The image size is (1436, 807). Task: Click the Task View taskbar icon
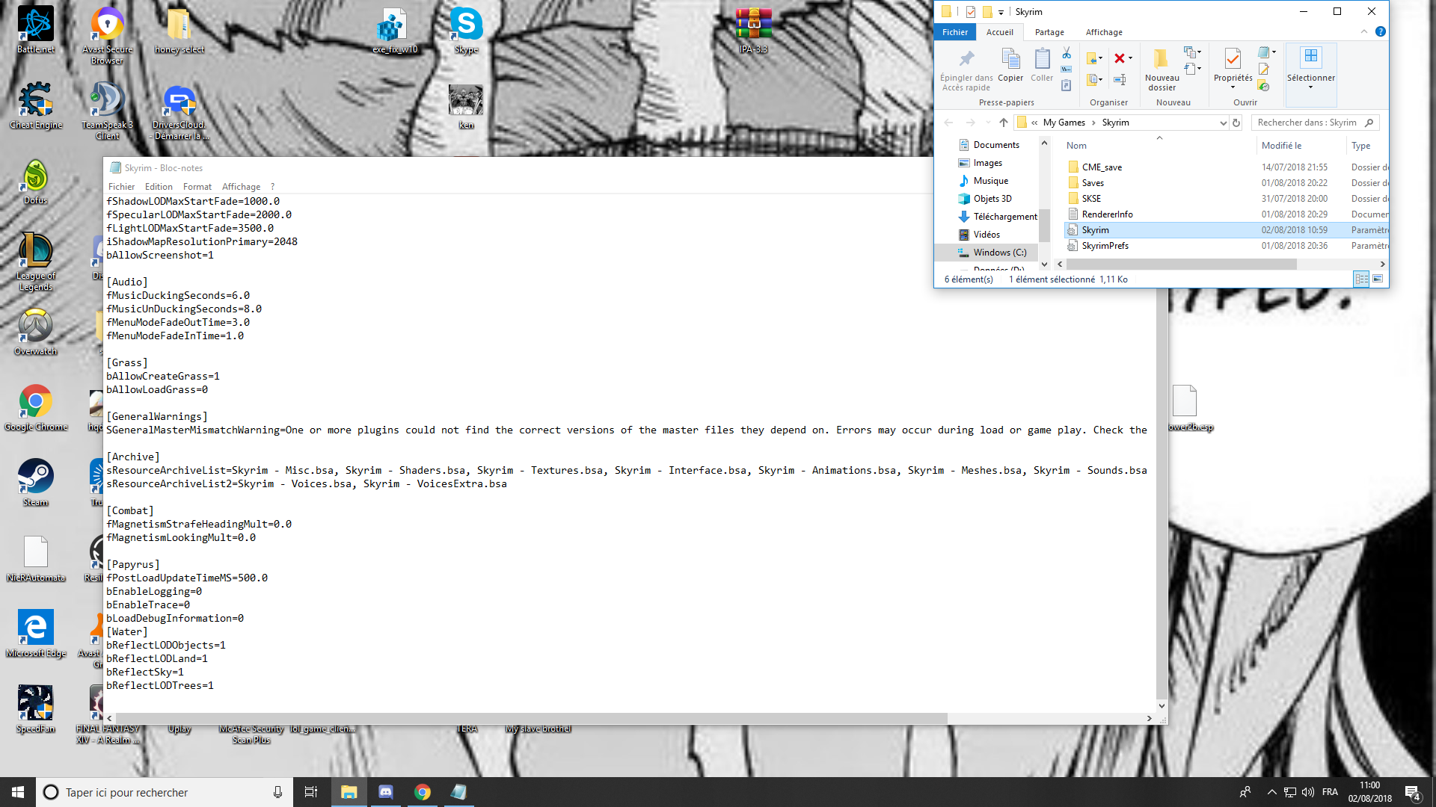click(x=311, y=792)
